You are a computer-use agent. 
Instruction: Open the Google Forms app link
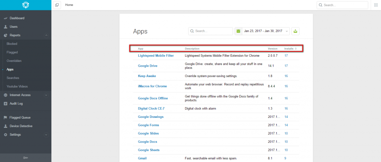[148, 125]
